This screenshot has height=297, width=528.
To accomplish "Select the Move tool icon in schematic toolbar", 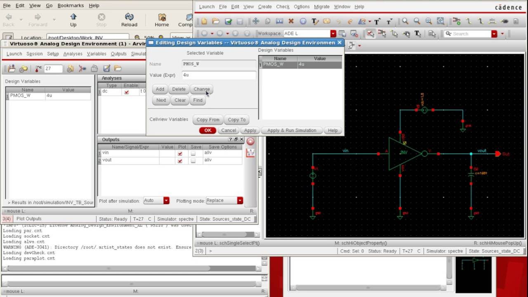I will click(x=255, y=21).
